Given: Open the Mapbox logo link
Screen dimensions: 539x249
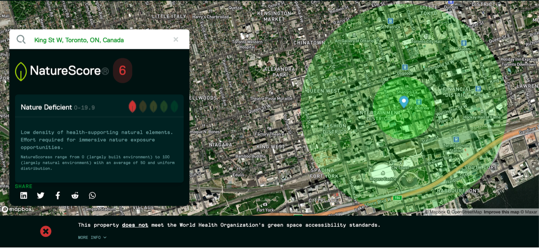Looking at the screenshot, I should click(17, 209).
